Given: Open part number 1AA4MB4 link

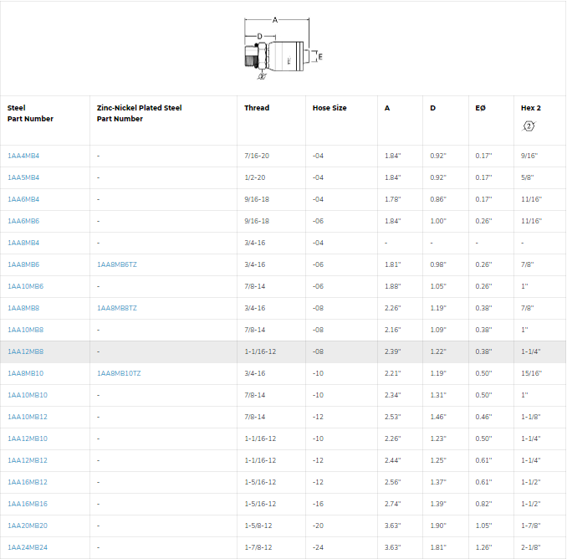Looking at the screenshot, I should tap(23, 156).
